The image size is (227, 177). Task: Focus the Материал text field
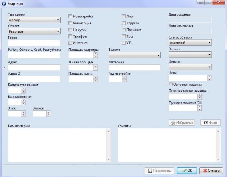[x=135, y=68]
